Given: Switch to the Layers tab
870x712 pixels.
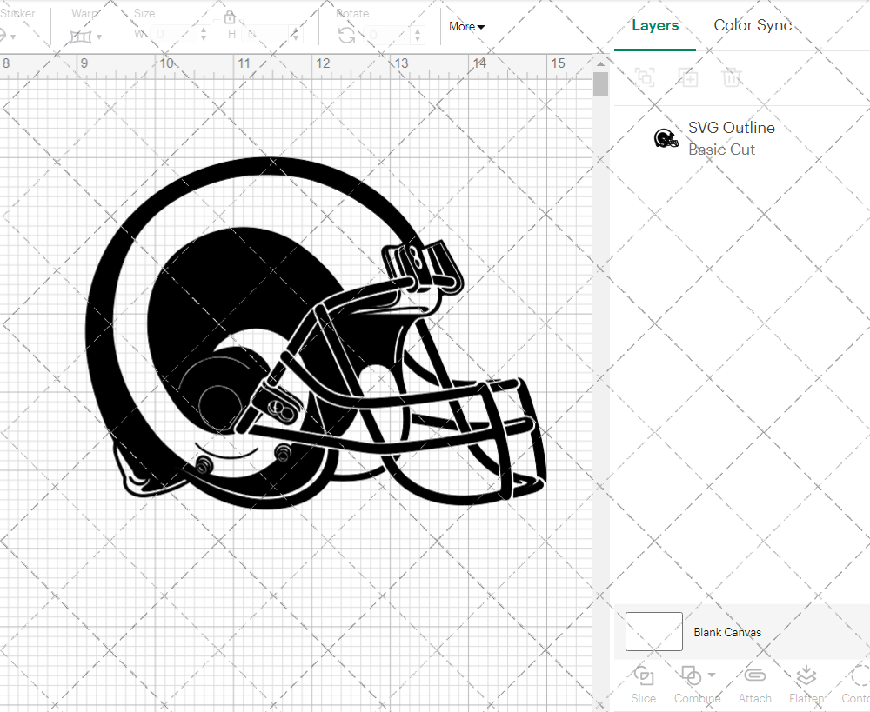Looking at the screenshot, I should point(655,25).
